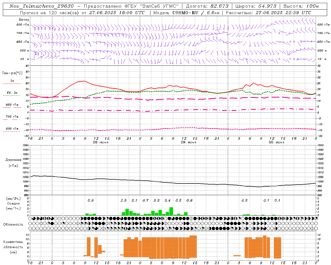
Task: Click the (км) unit label under облачность
Action: tap(13, 252)
